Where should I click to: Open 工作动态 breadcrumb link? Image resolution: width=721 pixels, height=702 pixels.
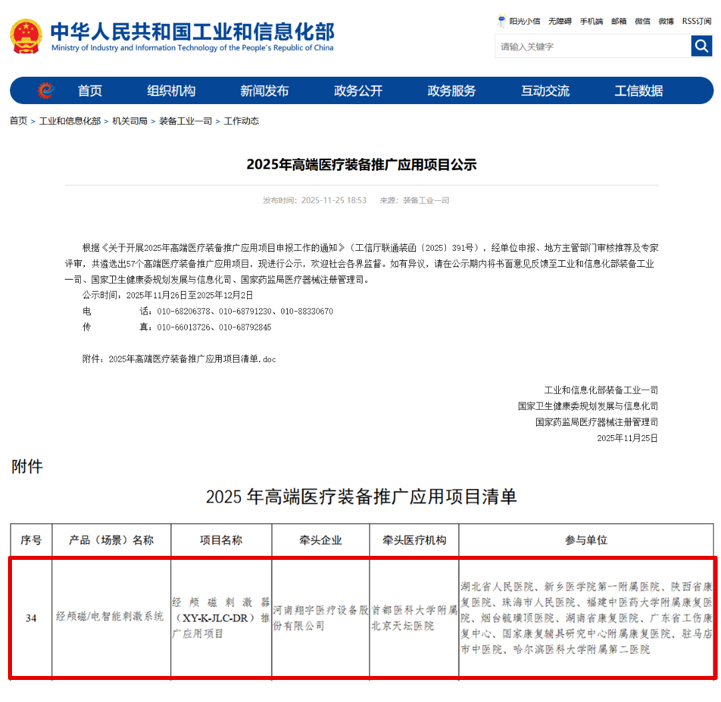pos(242,121)
